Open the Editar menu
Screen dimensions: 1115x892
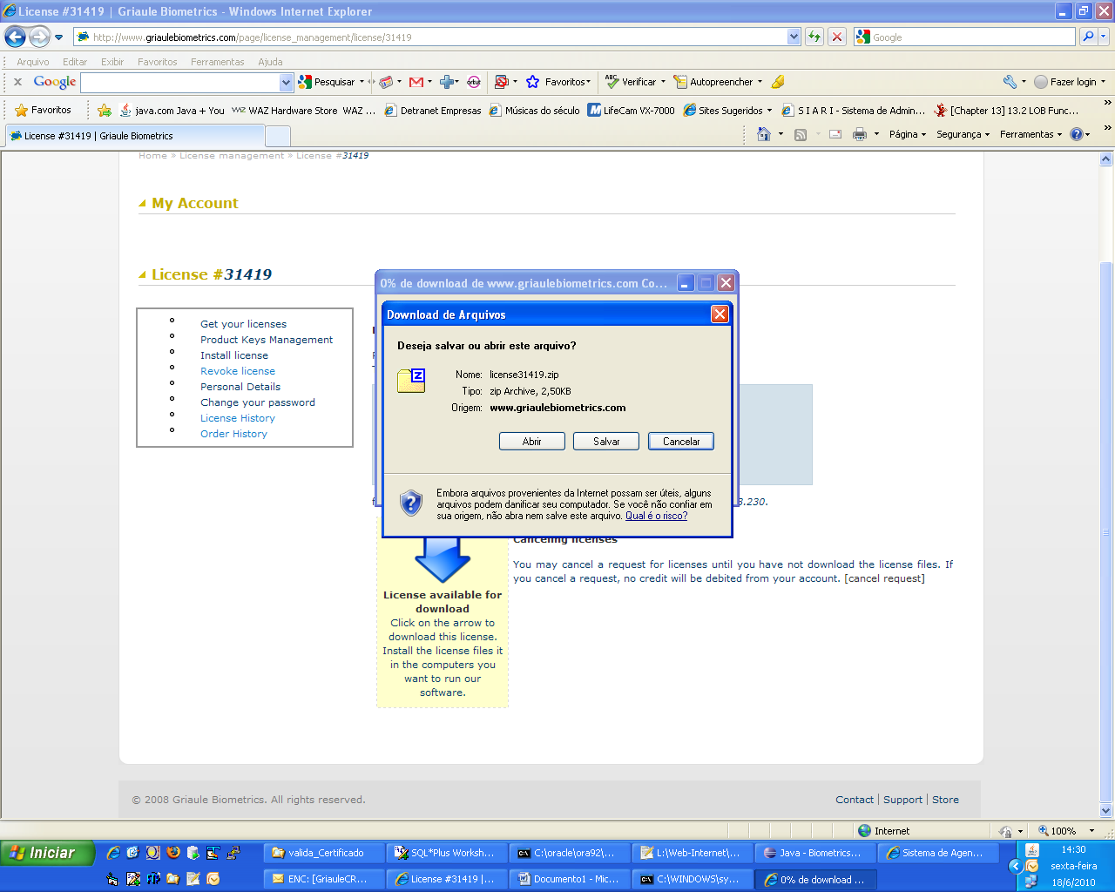coord(75,62)
